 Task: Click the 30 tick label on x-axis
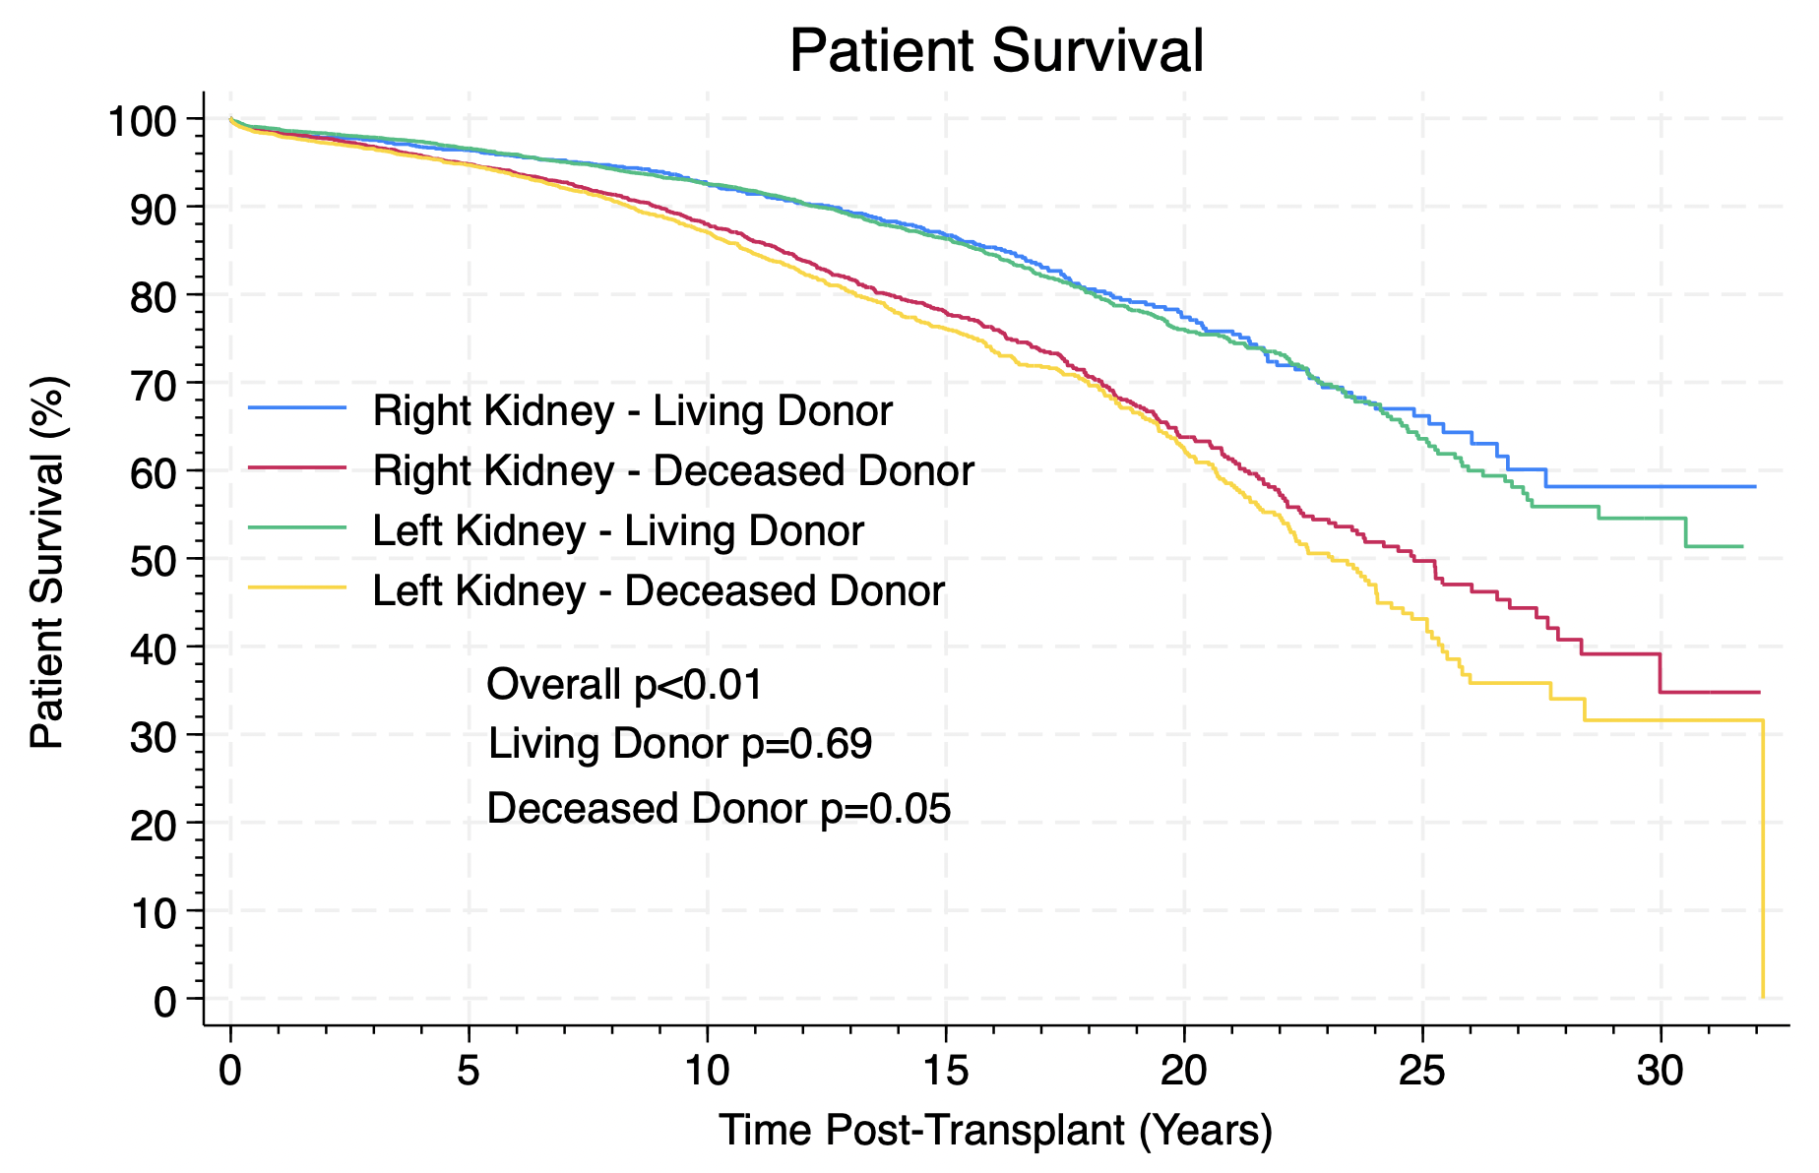[1661, 1071]
